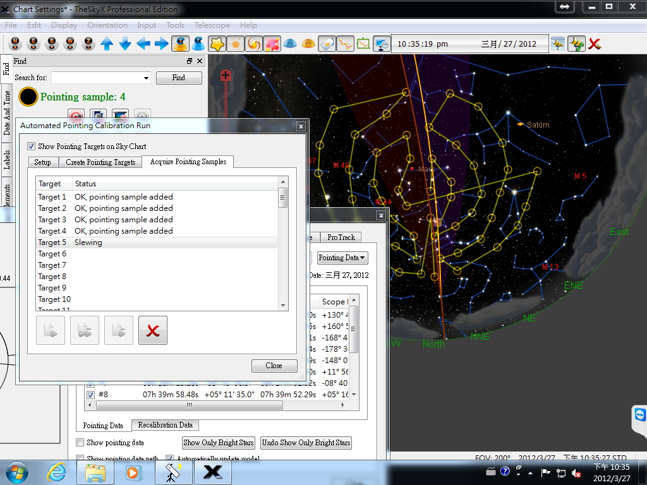Screen dimensions: 647x485
Task: Open the Search for combo box dropdown
Action: click(x=146, y=78)
